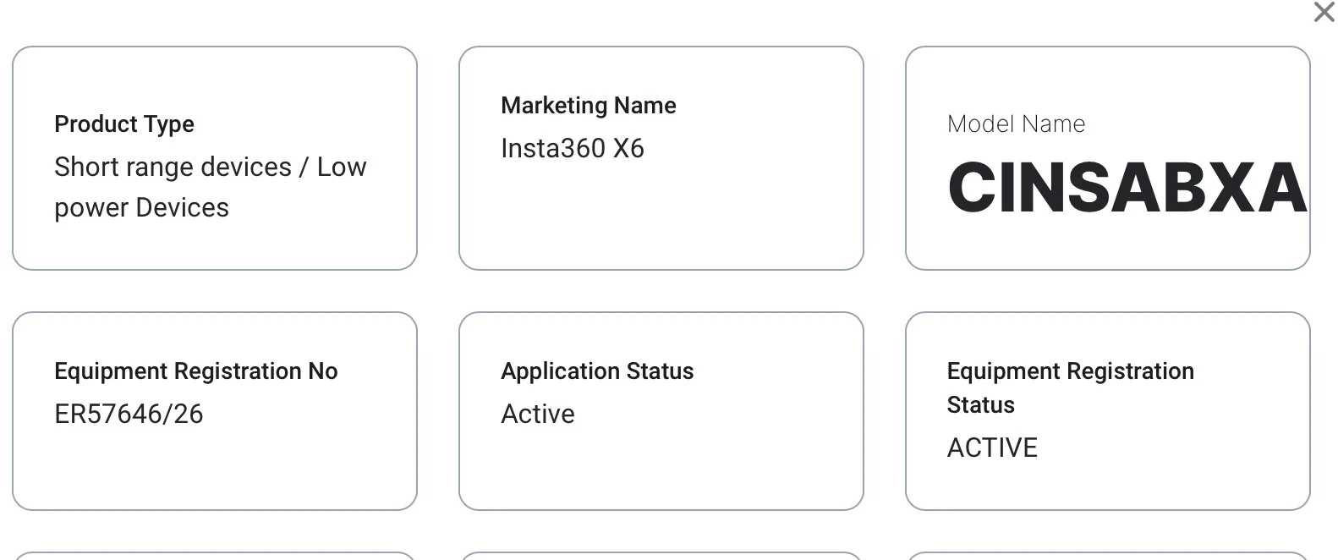Click the Equipment Registration No heading
Image resolution: width=1338 pixels, height=560 pixels.
196,371
